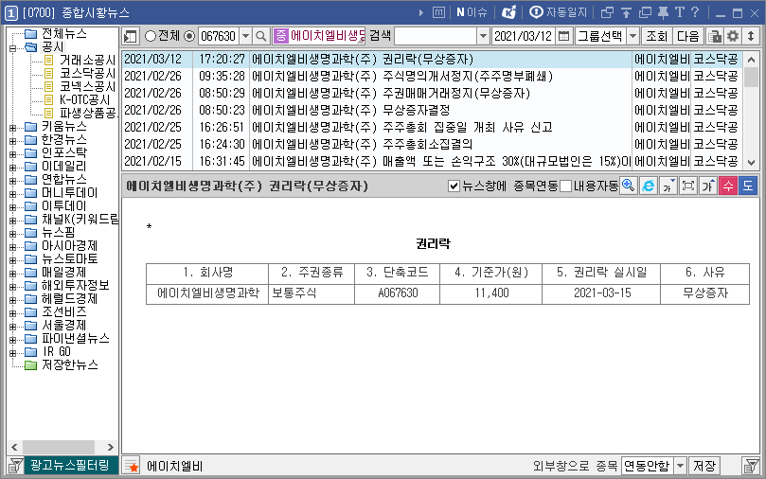Open 저장한뉴스 folder
Screen dimensions: 766x479
69,364
